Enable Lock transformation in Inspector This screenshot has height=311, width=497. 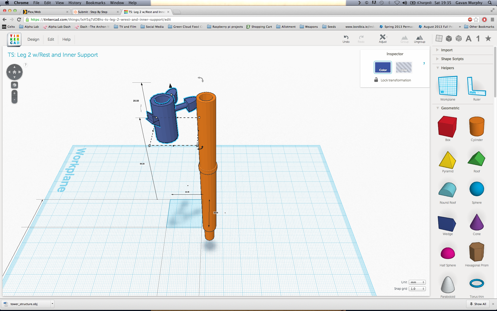point(376,80)
